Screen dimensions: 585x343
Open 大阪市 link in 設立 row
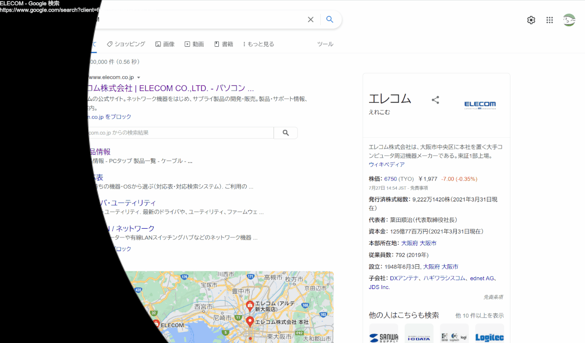pyautogui.click(x=450, y=267)
